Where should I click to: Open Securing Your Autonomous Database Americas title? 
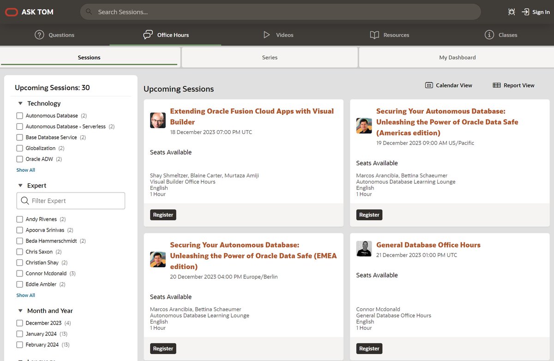click(x=447, y=122)
